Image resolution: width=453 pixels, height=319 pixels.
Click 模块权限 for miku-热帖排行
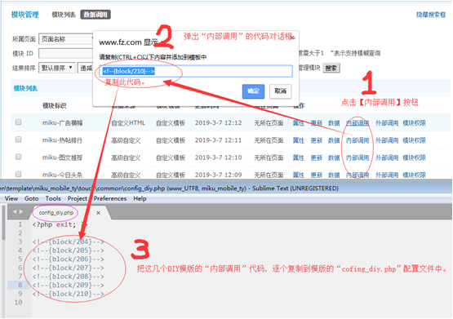415,140
